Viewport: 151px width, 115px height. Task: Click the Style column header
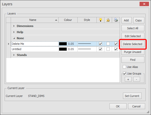[87, 20]
